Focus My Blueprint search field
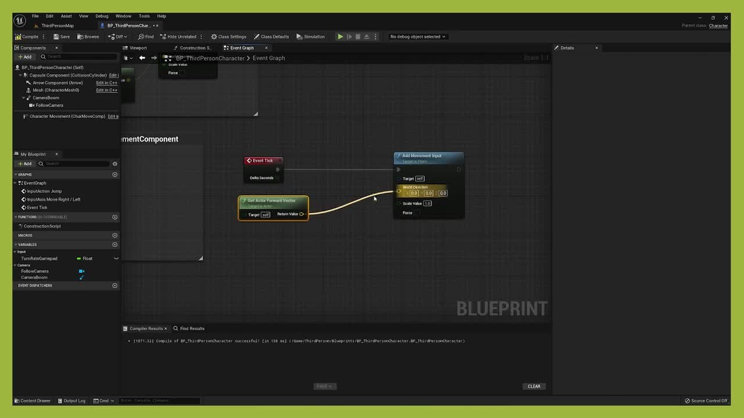Screen dimensions: 744x418 (x=74, y=164)
